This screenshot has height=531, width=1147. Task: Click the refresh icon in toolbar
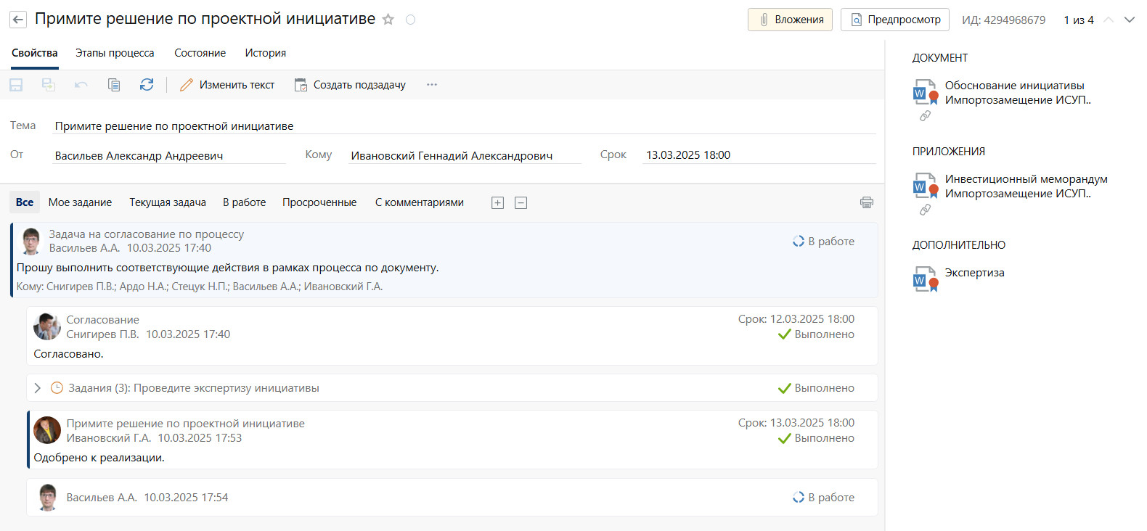point(147,85)
